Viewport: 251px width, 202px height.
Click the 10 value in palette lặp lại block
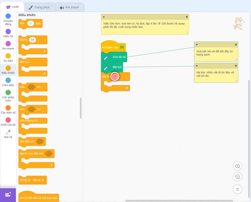(x=32, y=40)
